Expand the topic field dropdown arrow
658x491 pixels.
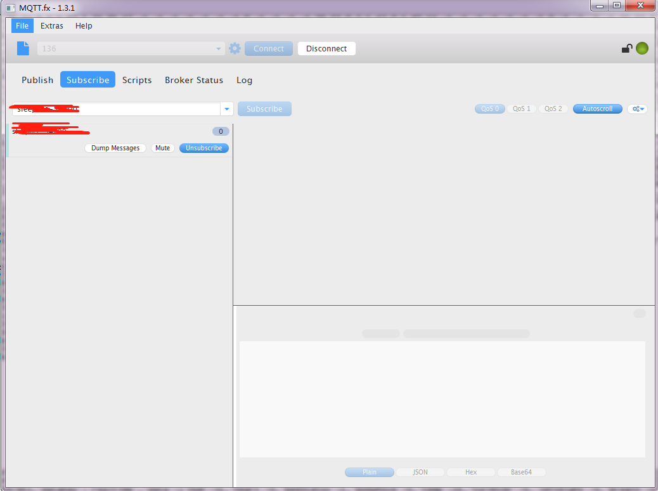(226, 108)
